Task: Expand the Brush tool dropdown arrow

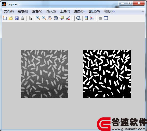Action: [72, 18]
